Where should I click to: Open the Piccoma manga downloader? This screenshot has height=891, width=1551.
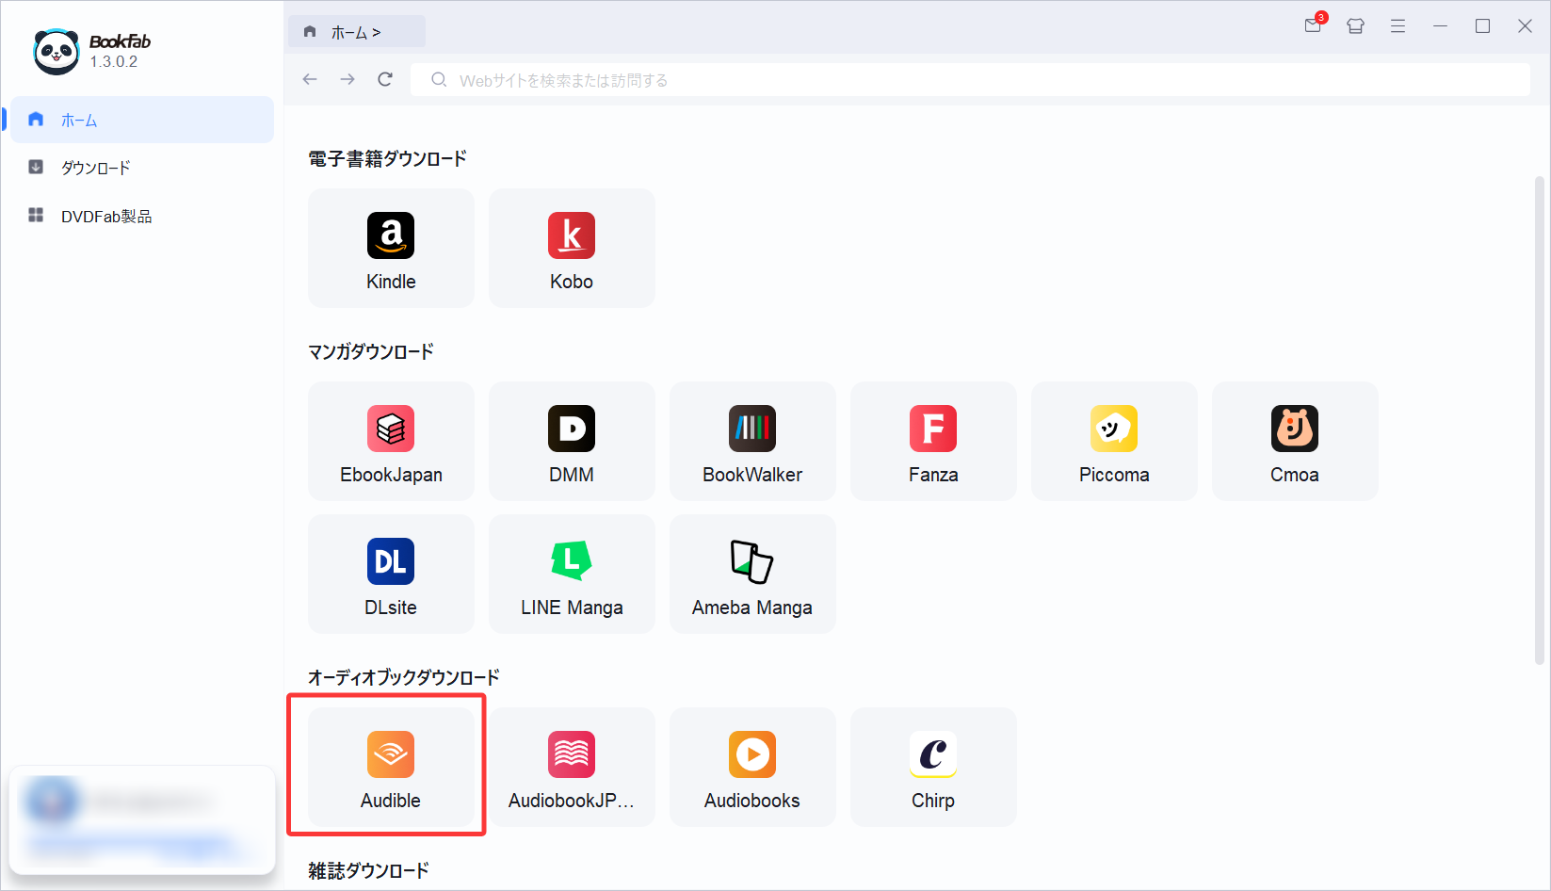pyautogui.click(x=1114, y=441)
